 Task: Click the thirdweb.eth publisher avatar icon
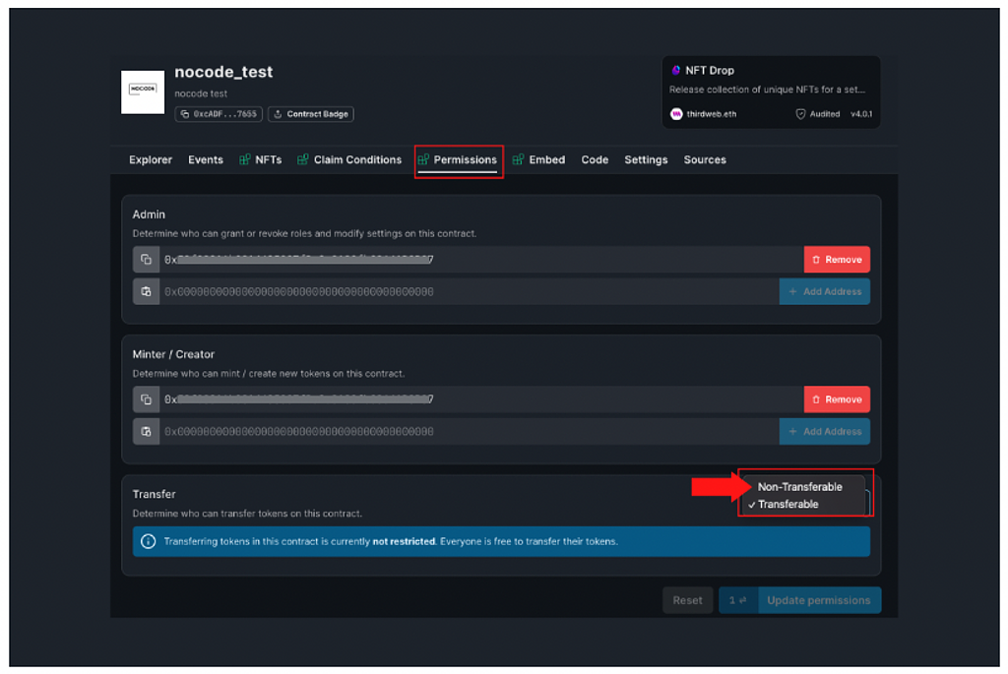676,114
